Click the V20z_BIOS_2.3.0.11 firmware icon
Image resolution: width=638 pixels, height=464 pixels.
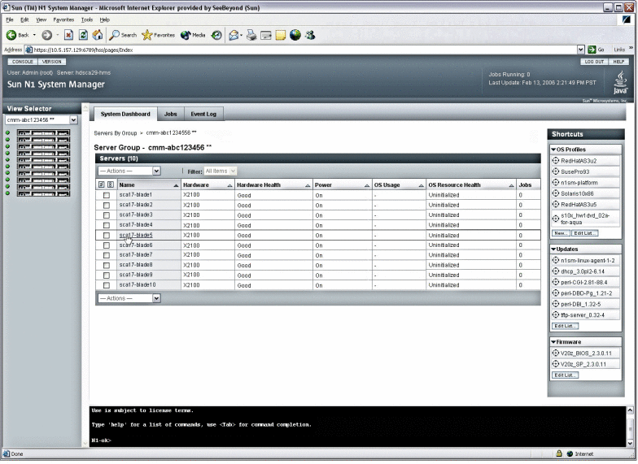coord(555,353)
